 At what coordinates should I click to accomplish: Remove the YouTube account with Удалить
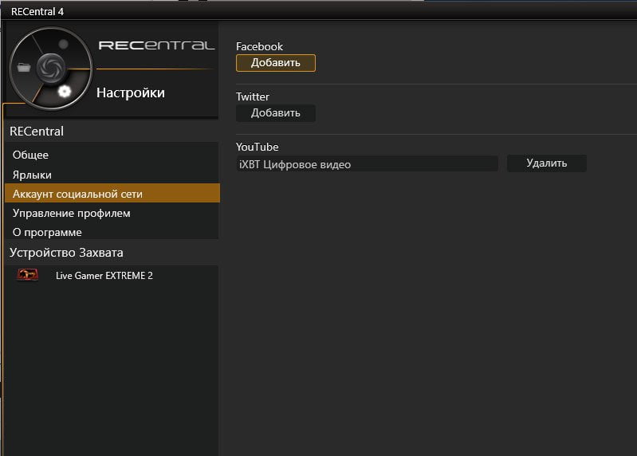point(546,163)
